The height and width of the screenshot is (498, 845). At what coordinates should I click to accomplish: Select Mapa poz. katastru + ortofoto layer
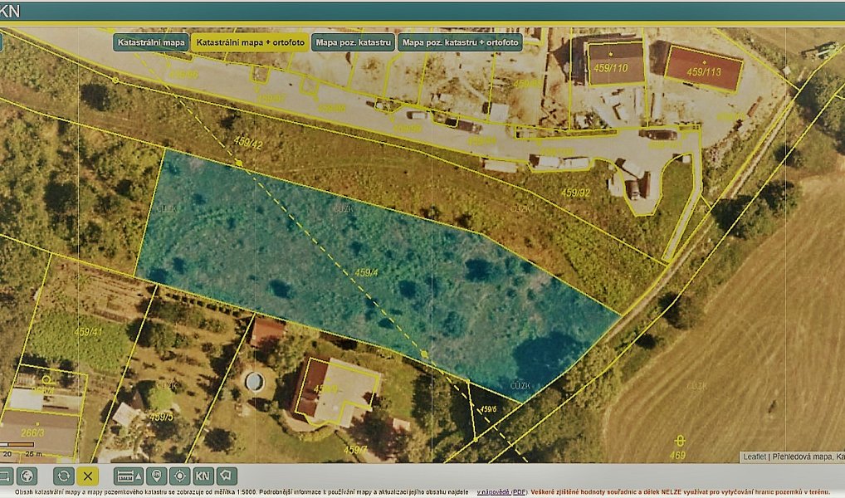point(460,42)
